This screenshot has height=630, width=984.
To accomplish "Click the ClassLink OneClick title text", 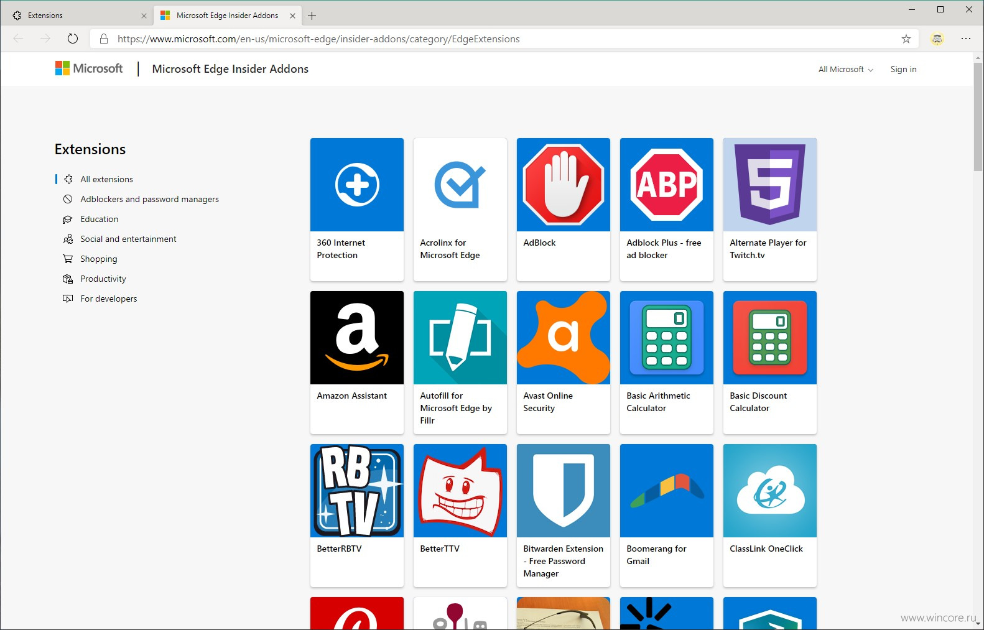I will click(x=766, y=549).
